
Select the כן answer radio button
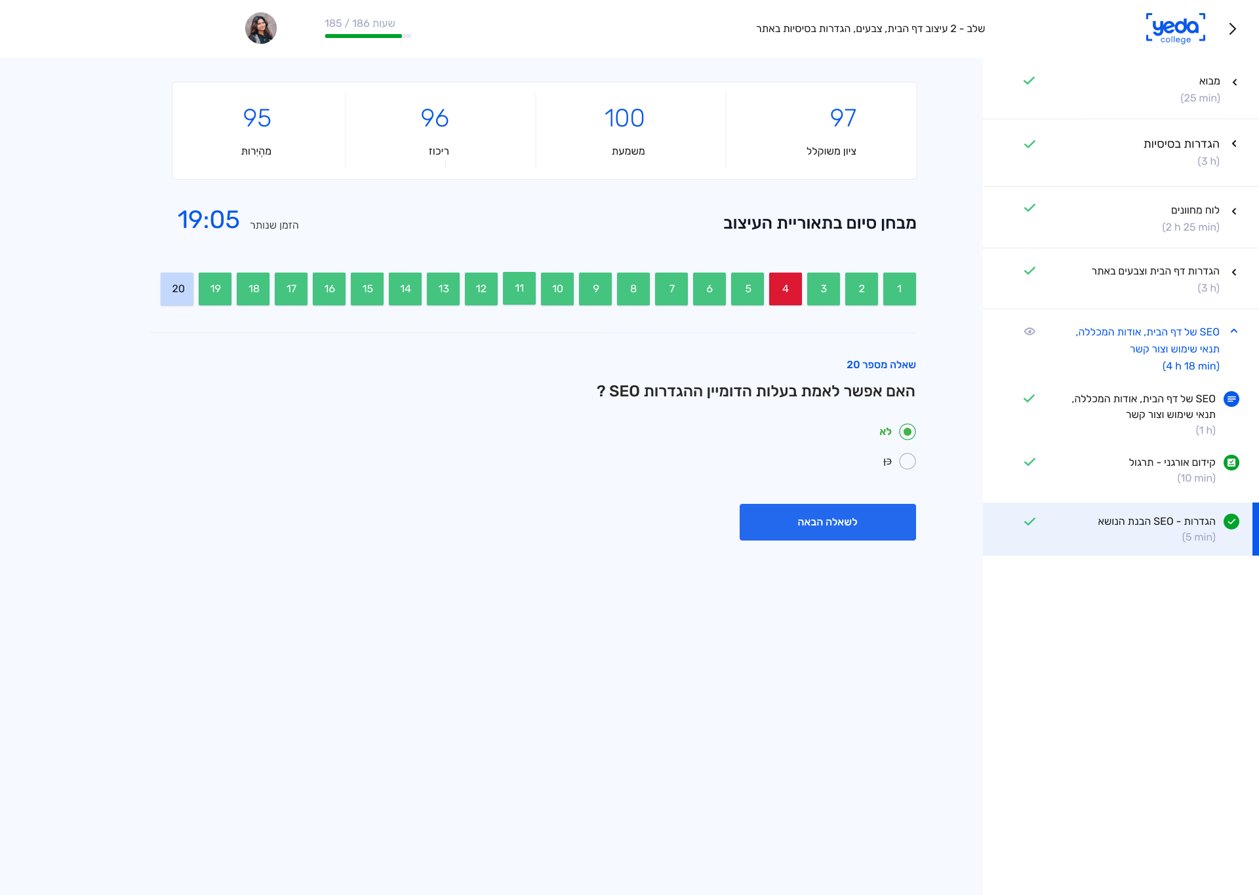pos(908,462)
